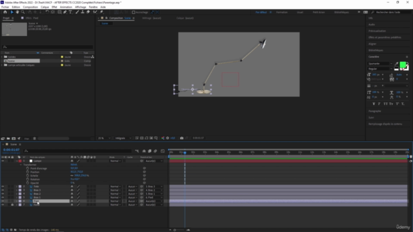Toggle superscript text style

(x=398, y=104)
